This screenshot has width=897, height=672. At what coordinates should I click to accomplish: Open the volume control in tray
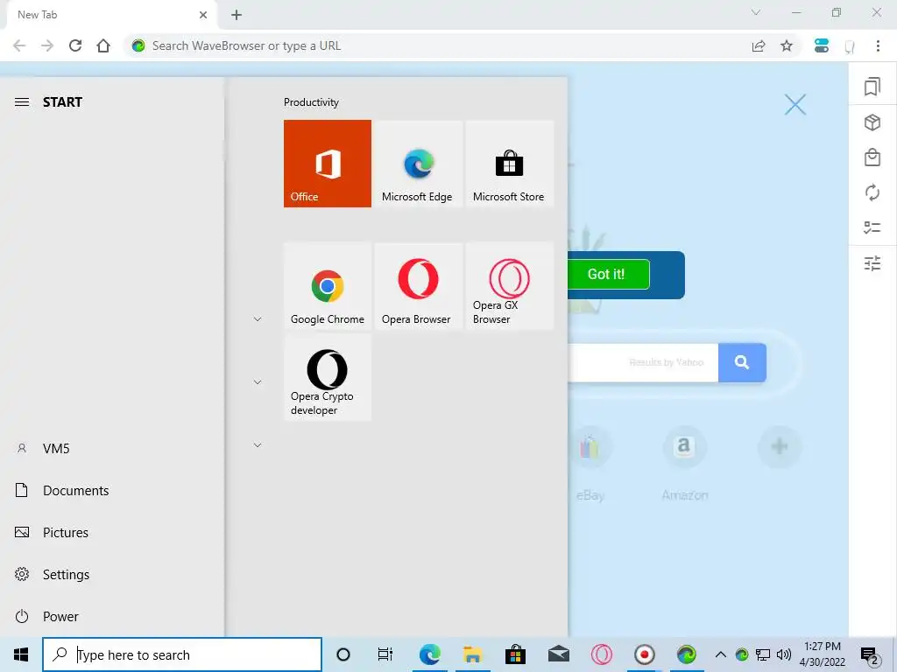[784, 654]
